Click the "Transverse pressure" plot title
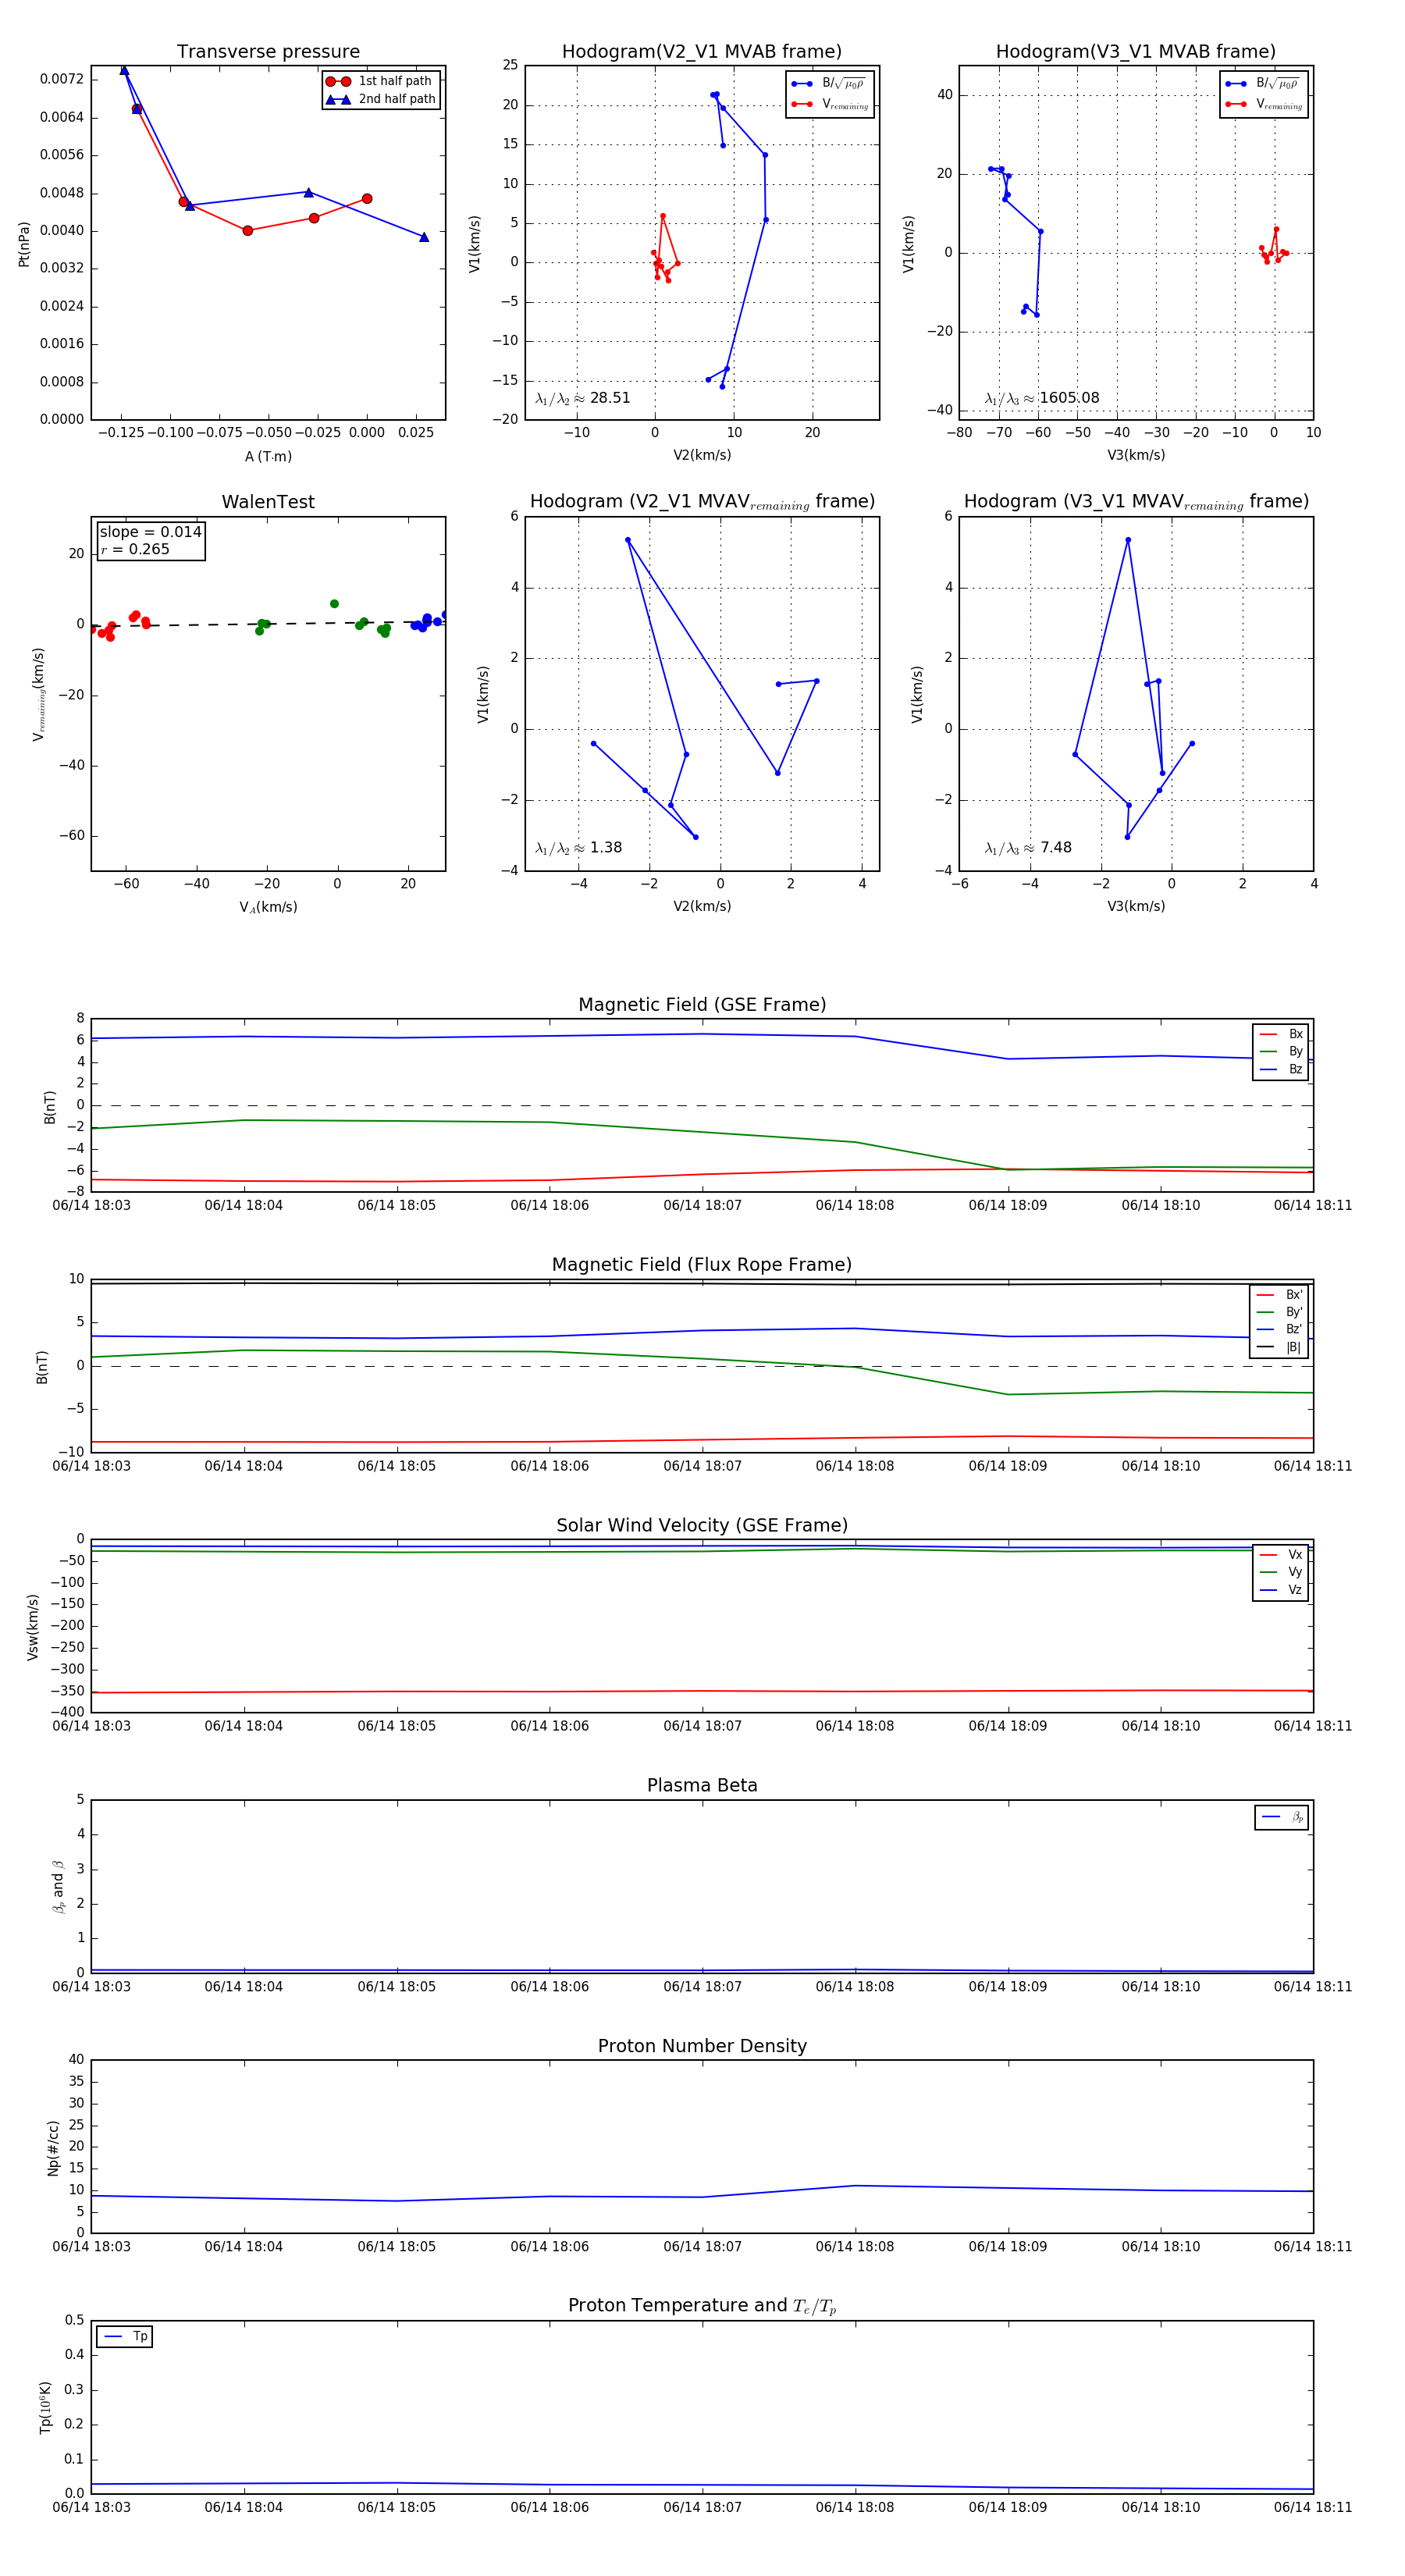Viewport: 1405px width, 2576px height. (x=268, y=52)
